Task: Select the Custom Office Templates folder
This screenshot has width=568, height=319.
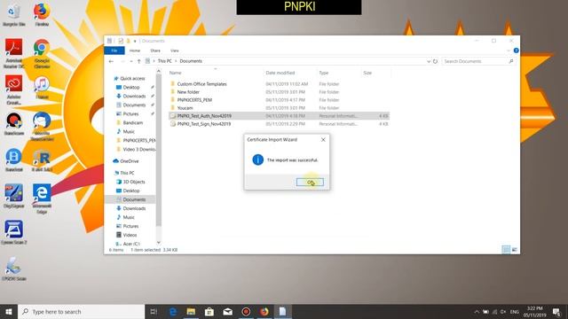Action: tap(201, 84)
